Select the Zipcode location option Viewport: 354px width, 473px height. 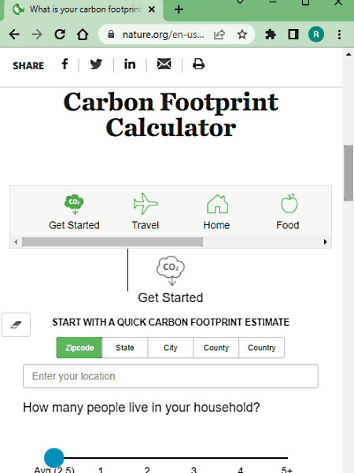click(x=79, y=348)
